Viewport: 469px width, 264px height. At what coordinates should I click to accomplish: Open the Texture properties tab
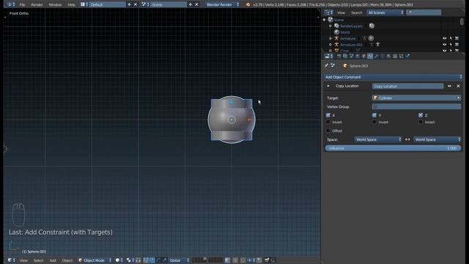tap(395, 56)
